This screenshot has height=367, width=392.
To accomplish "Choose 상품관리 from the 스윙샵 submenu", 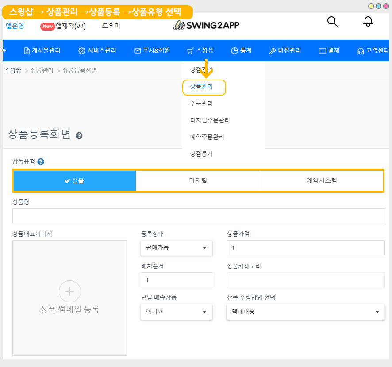I will coord(201,87).
